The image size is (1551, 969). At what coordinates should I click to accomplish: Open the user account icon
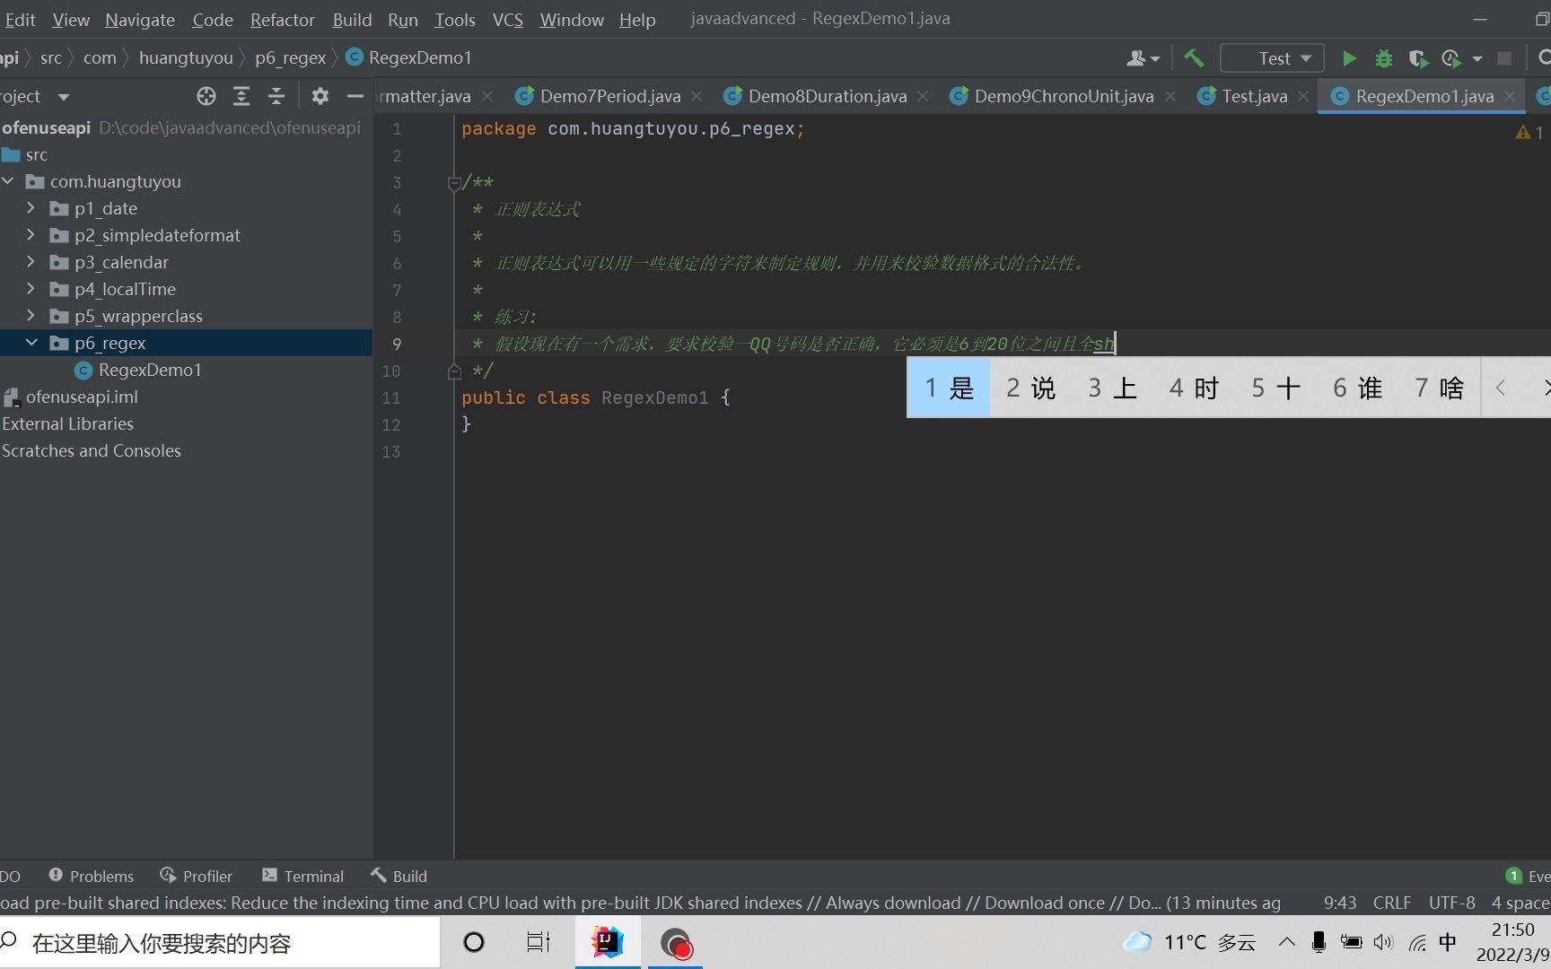pyautogui.click(x=1136, y=58)
